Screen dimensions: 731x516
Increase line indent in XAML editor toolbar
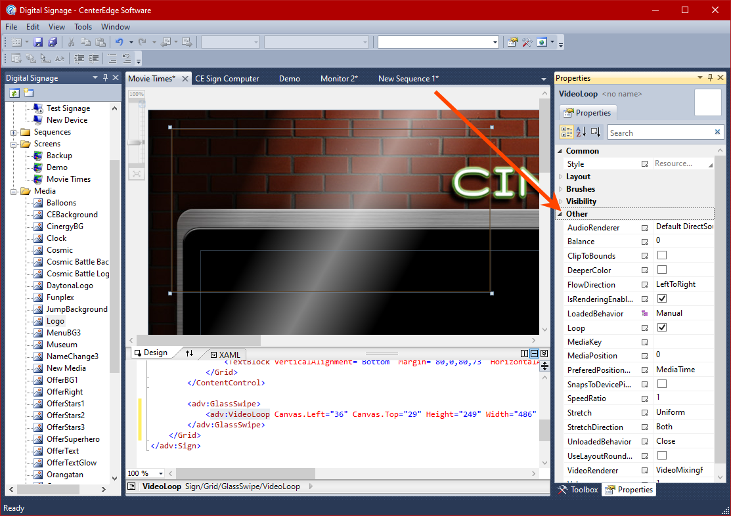[94, 58]
